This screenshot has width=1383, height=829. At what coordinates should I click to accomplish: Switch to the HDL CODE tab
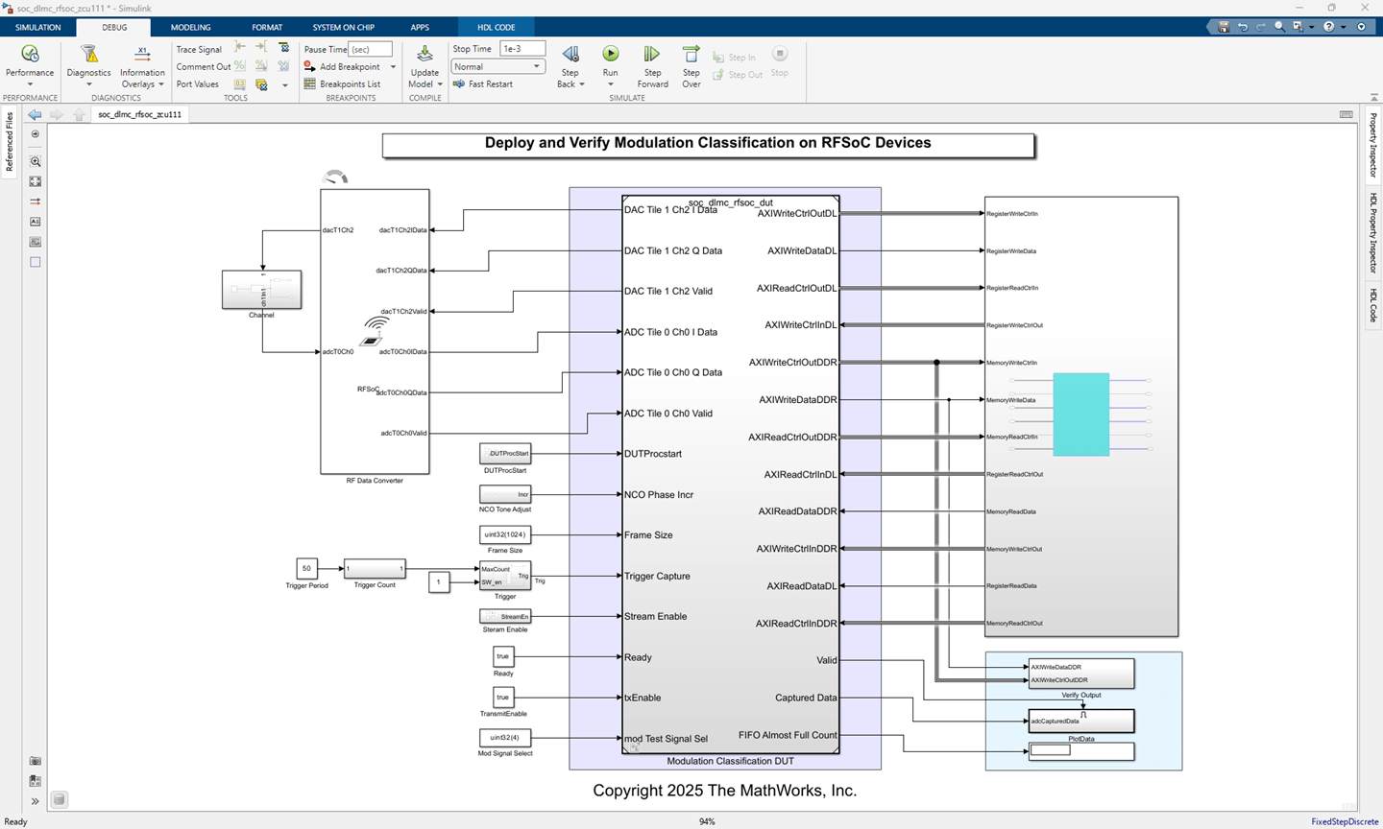point(497,28)
